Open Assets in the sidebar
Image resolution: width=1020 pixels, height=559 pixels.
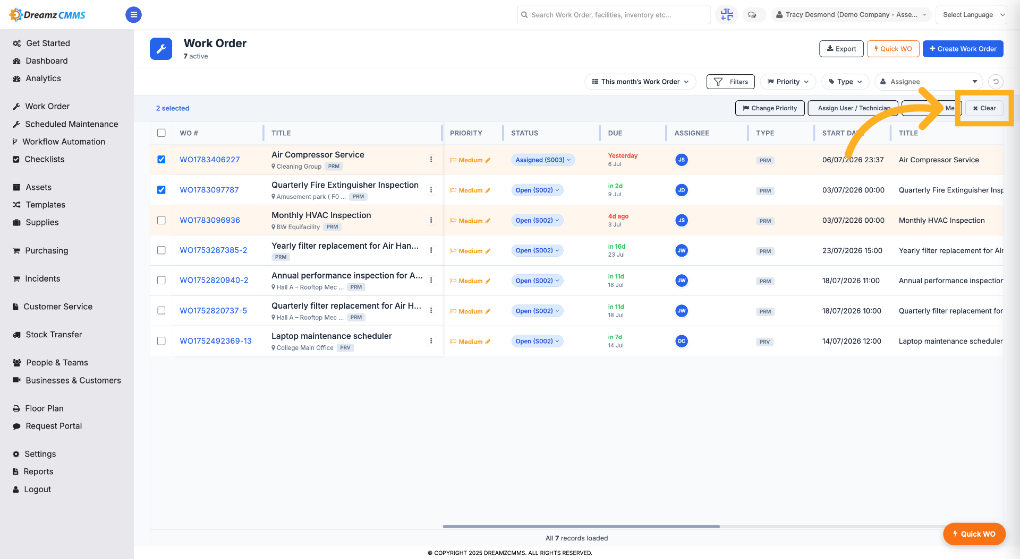pos(38,187)
